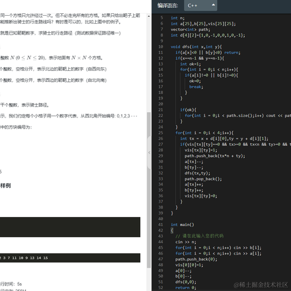Click the 'void dfs(int x,int y){' line

(x=196, y=47)
